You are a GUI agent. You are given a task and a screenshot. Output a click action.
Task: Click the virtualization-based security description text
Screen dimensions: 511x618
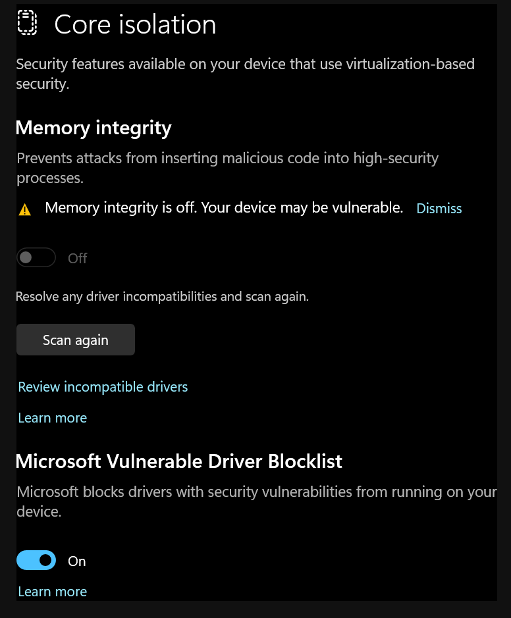(245, 74)
